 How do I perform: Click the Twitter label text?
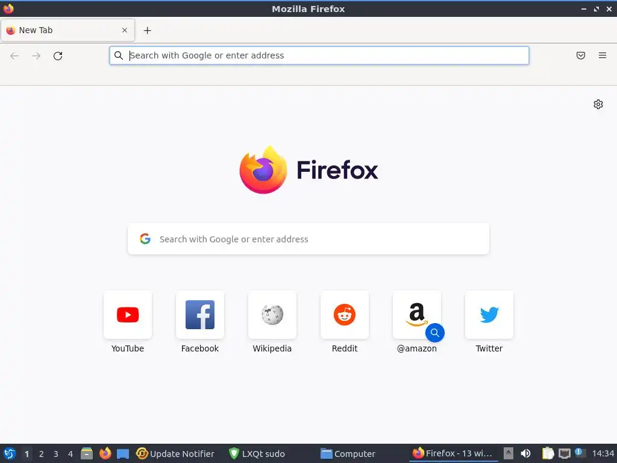point(489,348)
